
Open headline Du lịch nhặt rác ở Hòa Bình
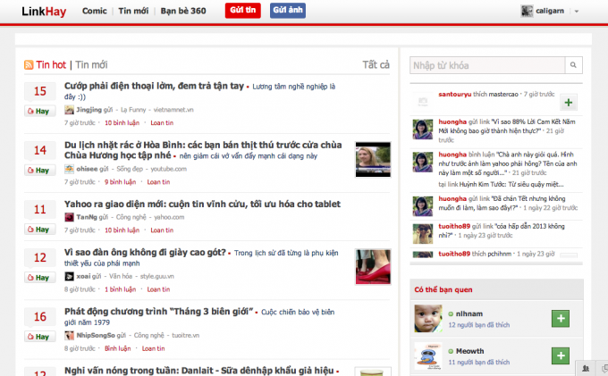203,150
